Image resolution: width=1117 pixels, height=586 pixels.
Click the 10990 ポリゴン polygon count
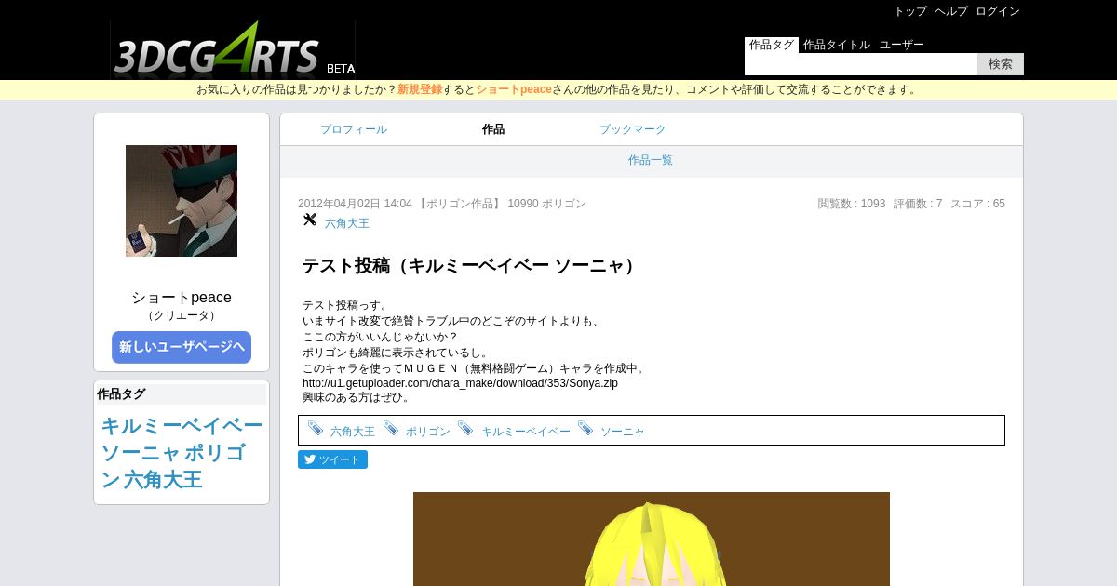coord(546,204)
